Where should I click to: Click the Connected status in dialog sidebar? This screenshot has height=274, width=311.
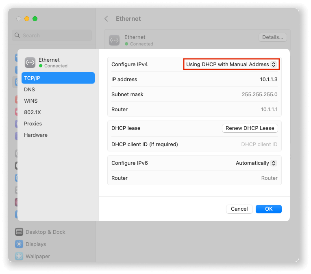pyautogui.click(x=53, y=66)
